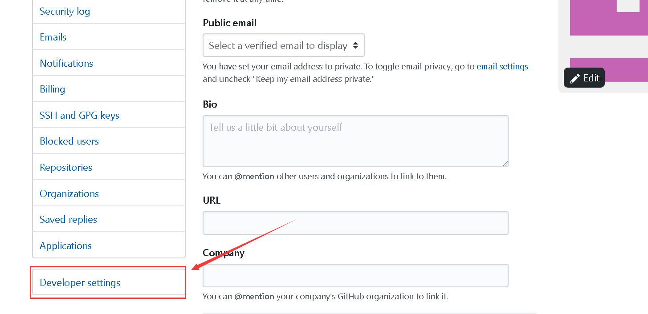Select Billing in the sidebar
The width and height of the screenshot is (648, 314).
pos(109,89)
